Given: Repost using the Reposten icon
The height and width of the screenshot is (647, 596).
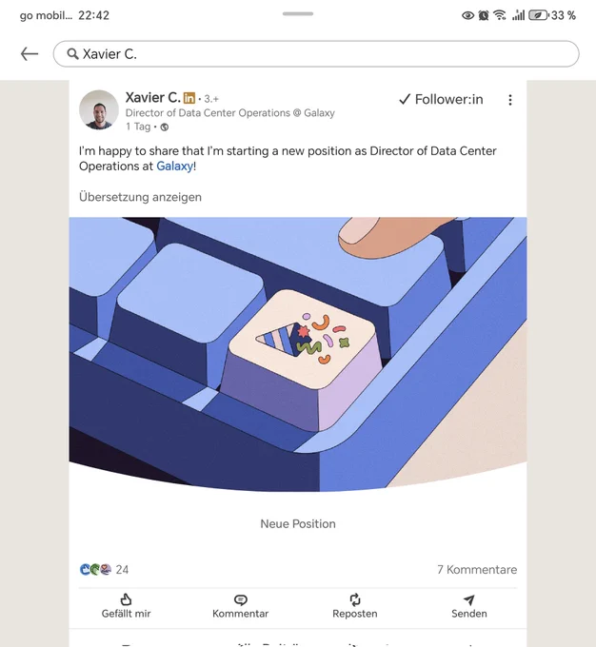Looking at the screenshot, I should click(x=354, y=606).
